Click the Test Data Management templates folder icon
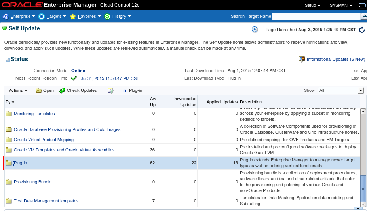367x211 pixels. coord(9,200)
